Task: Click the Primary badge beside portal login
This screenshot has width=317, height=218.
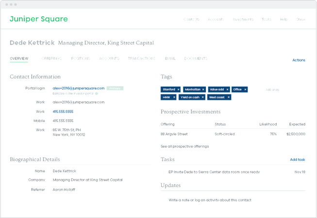Action: [115, 88]
